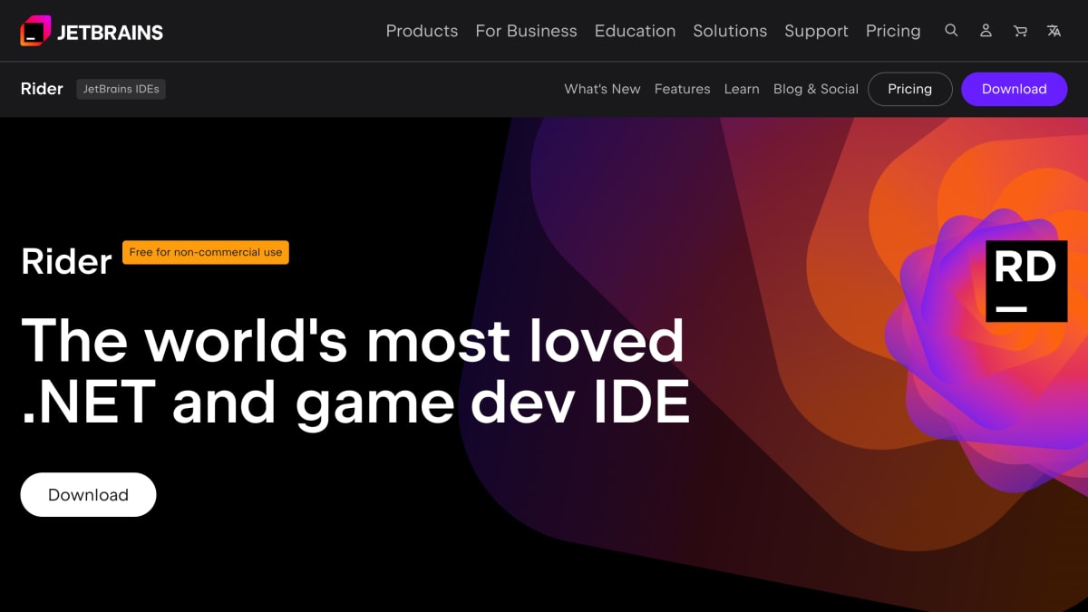This screenshot has width=1088, height=612.
Task: Click the large Rider hero title
Action: click(x=66, y=262)
